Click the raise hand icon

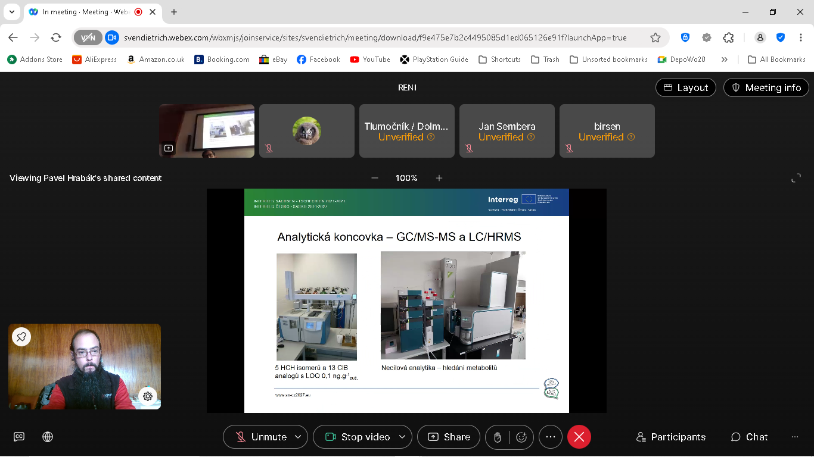tap(498, 437)
